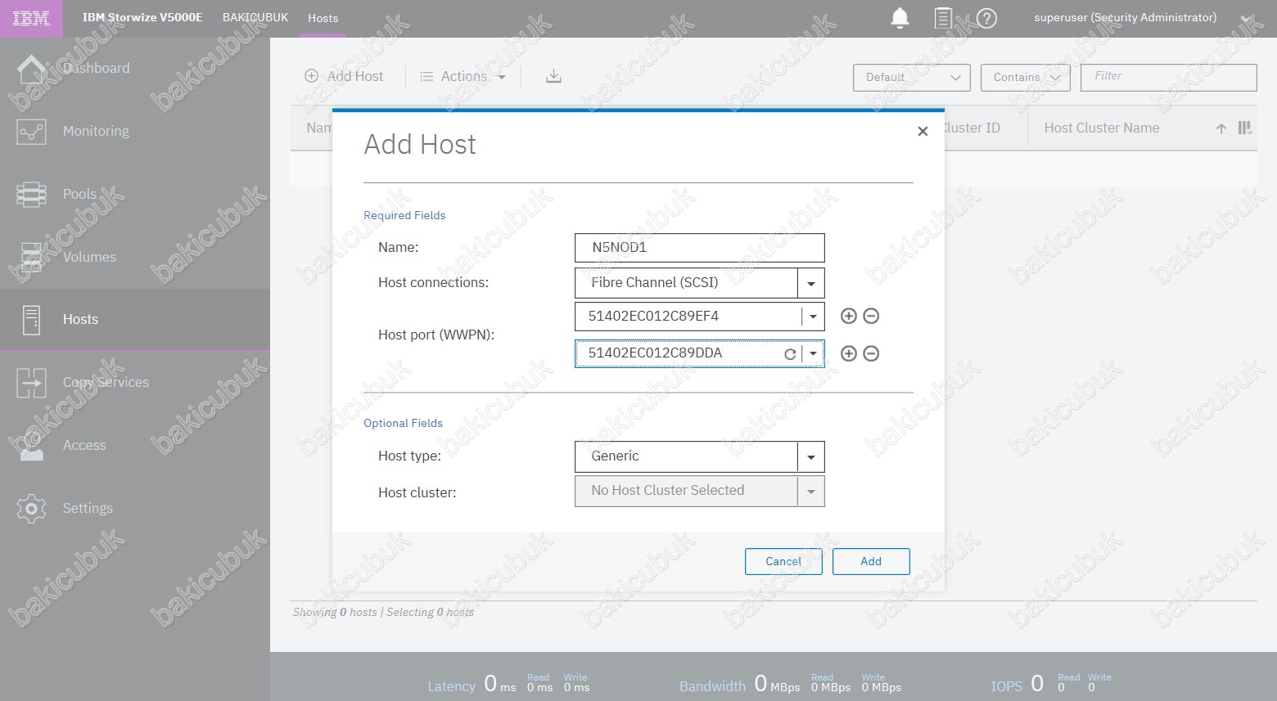Open the running tasks clipboard icon

point(943,17)
